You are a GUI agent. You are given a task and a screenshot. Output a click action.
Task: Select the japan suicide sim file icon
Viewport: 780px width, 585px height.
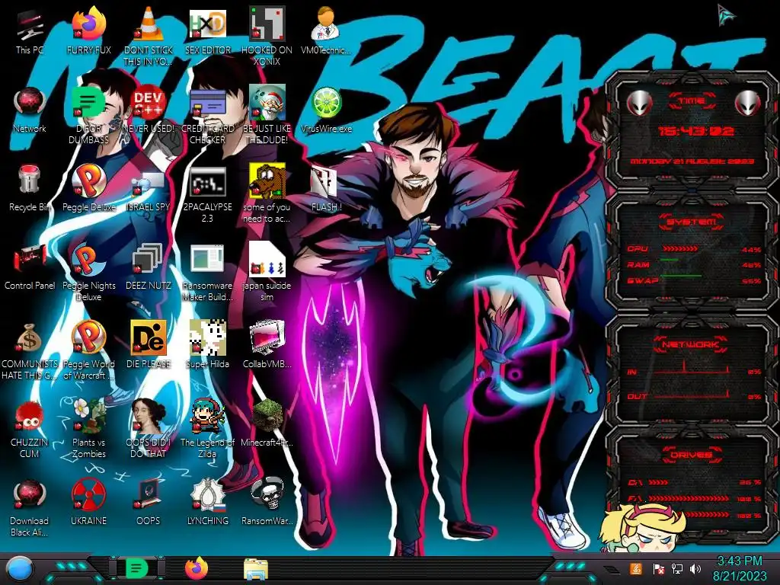267,259
